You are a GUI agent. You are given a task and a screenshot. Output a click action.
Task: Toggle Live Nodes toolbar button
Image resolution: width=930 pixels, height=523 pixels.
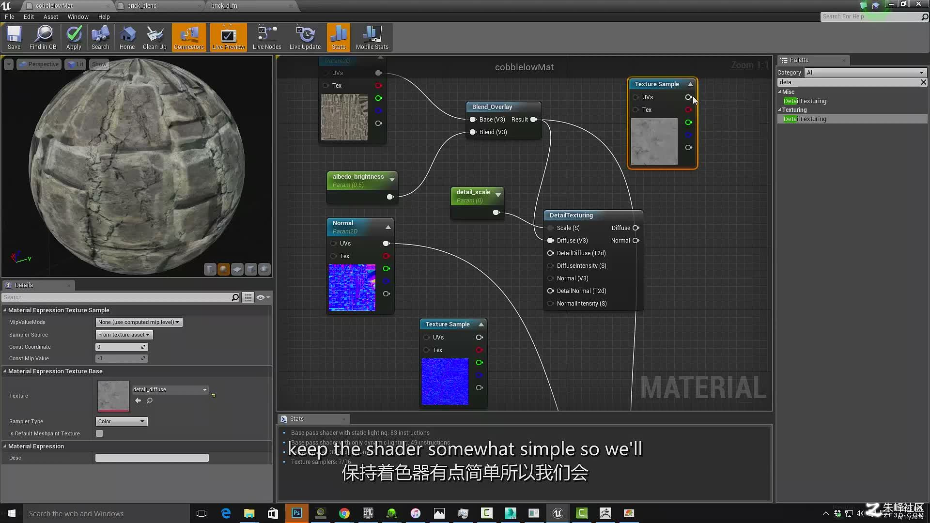click(267, 38)
